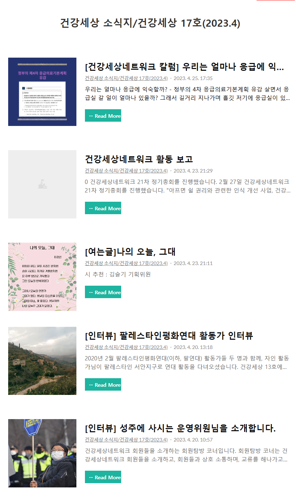296x502 pixels.
Task: Click Read More under the 응급 column post
Action: tap(103, 116)
